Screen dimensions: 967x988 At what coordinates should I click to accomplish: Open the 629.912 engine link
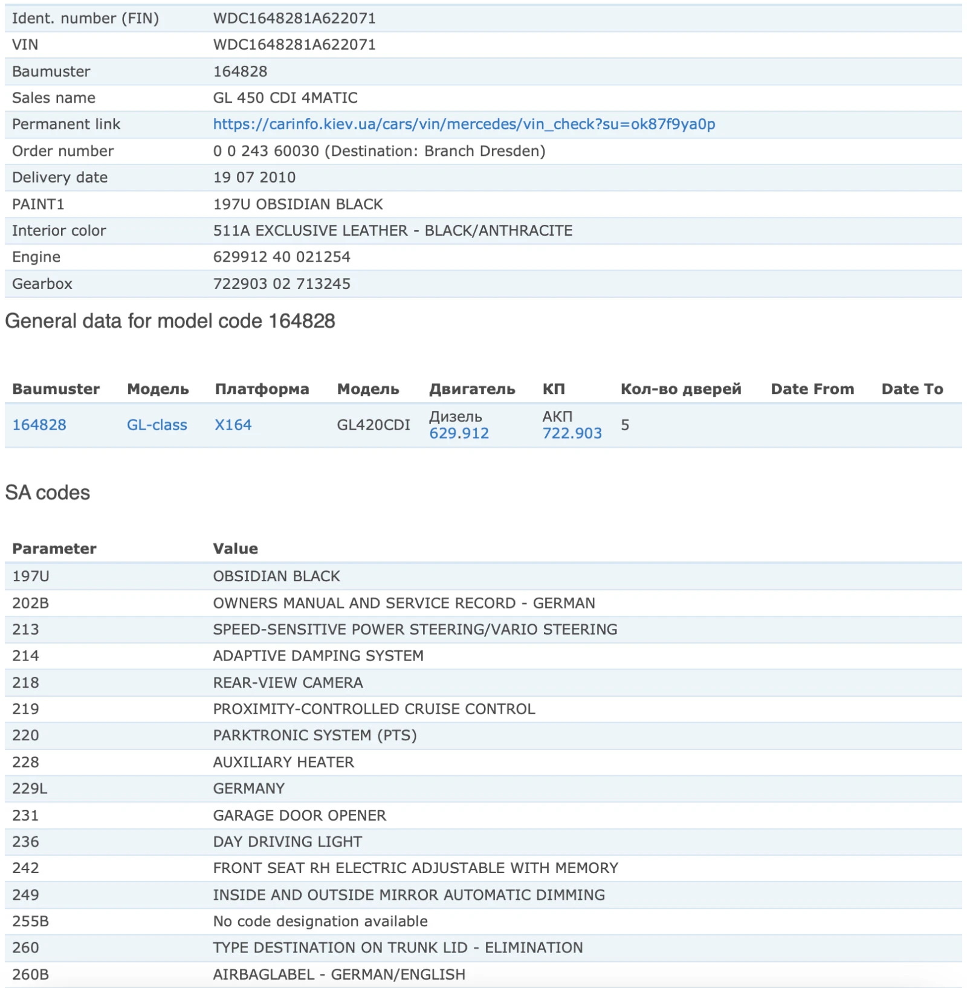click(459, 433)
